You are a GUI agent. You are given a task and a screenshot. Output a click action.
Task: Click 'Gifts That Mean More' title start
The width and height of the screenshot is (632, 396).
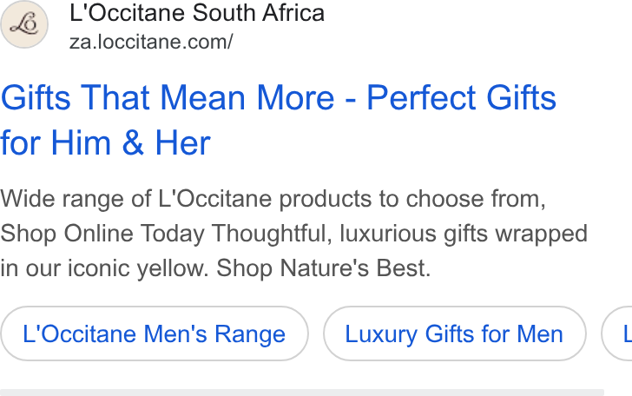[168, 98]
